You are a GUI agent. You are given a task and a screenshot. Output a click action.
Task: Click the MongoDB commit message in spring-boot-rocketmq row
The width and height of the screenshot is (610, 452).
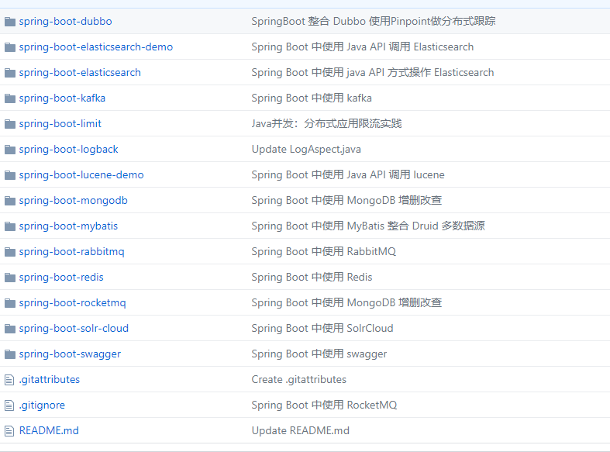(346, 302)
